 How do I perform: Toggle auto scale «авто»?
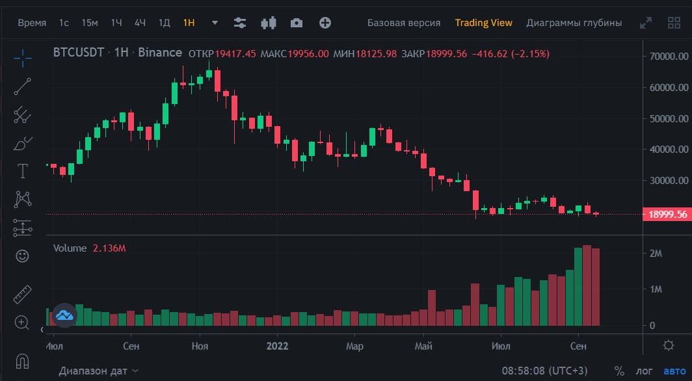click(675, 371)
